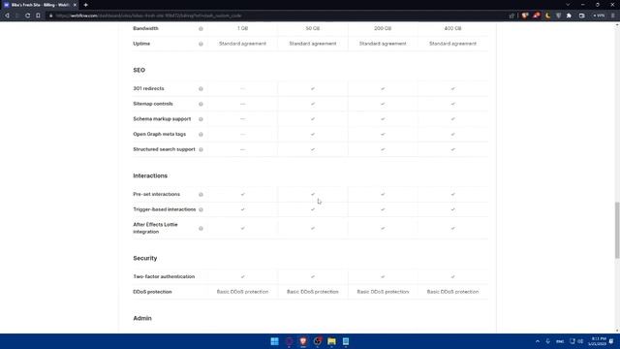Click the page vertical scrollbar thumb
The image size is (620, 349).
[617, 231]
